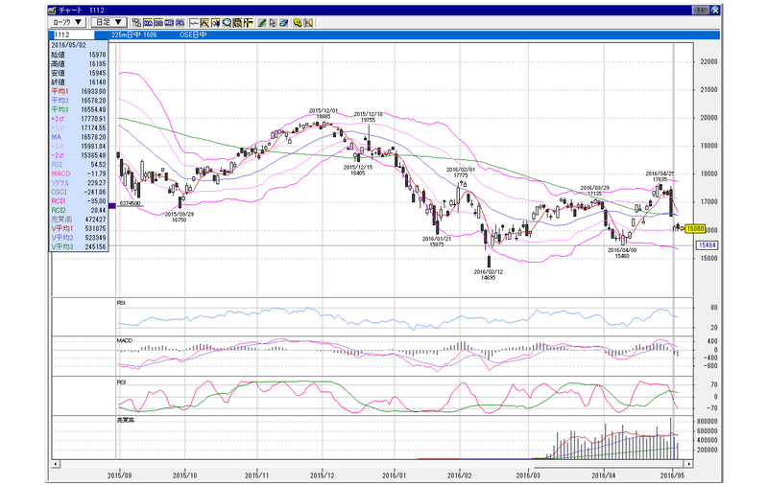Viewport: 768px width, 486px height.
Task: Click the horizontal scrollbar right arrow
Action: (x=689, y=464)
